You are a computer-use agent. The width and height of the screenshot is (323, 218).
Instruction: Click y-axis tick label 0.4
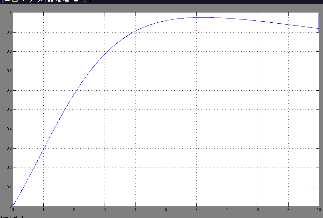pyautogui.click(x=9, y=129)
